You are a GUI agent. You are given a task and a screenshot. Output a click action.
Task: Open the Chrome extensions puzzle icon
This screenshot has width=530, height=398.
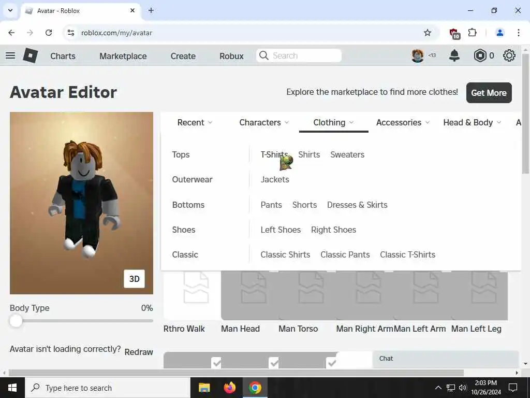472,33
